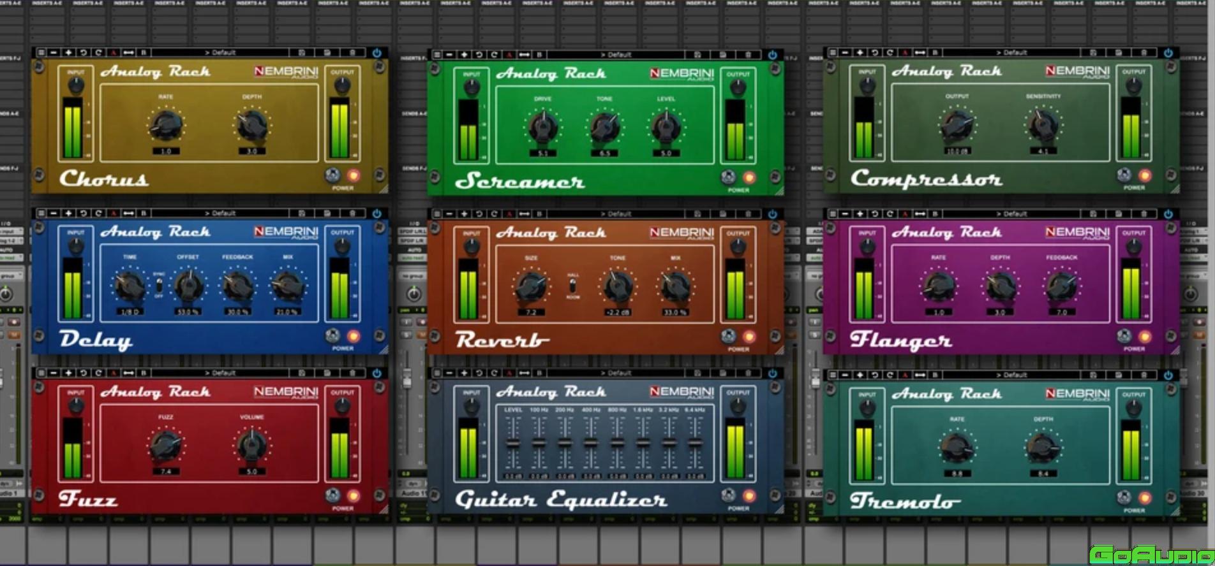Click the Output gain knob on Compressor
Image resolution: width=1215 pixels, height=566 pixels.
point(1133,85)
